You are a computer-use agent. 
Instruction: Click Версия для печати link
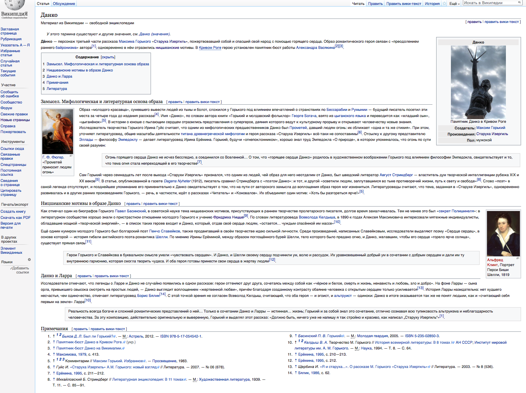(x=11, y=225)
